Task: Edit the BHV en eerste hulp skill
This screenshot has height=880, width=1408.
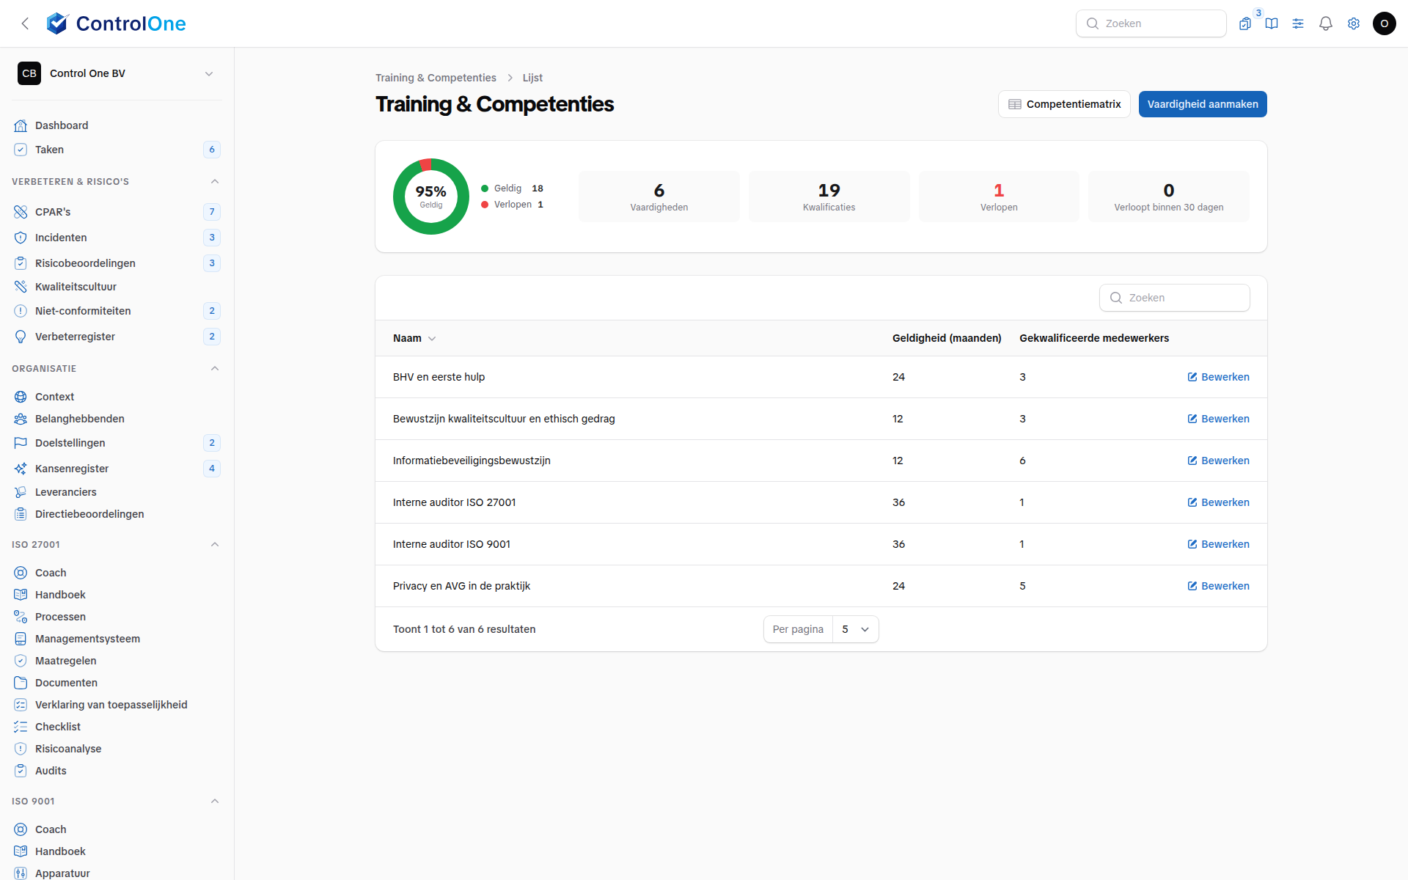Action: click(1218, 377)
